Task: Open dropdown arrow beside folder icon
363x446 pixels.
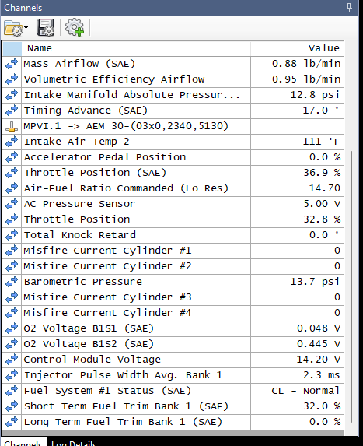Action: point(26,28)
